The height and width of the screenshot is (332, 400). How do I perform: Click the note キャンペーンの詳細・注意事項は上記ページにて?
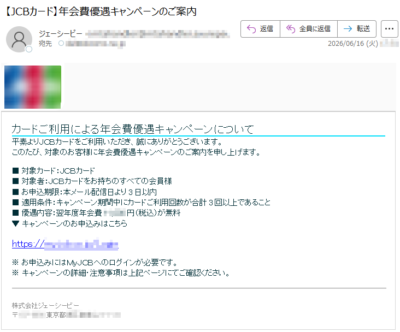tap(121, 273)
